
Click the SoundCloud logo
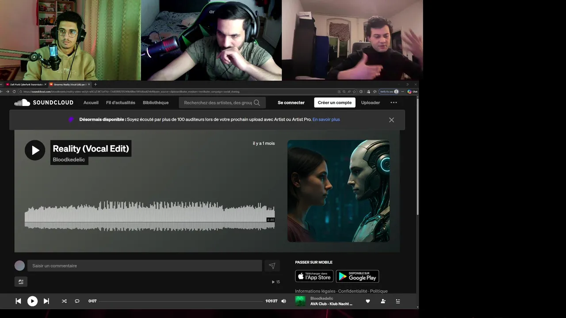pos(44,102)
